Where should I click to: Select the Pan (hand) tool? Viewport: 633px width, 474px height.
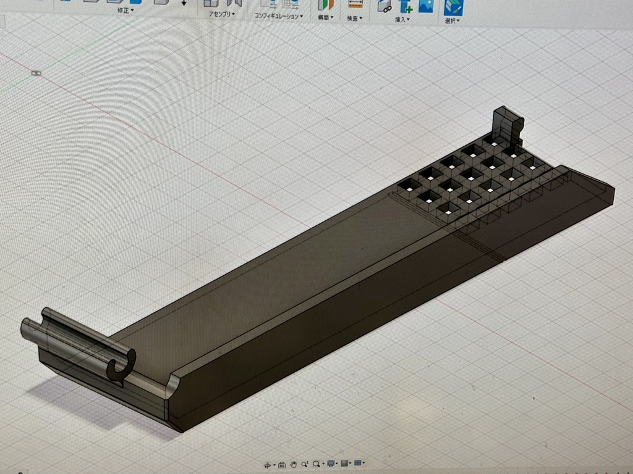coord(294,465)
